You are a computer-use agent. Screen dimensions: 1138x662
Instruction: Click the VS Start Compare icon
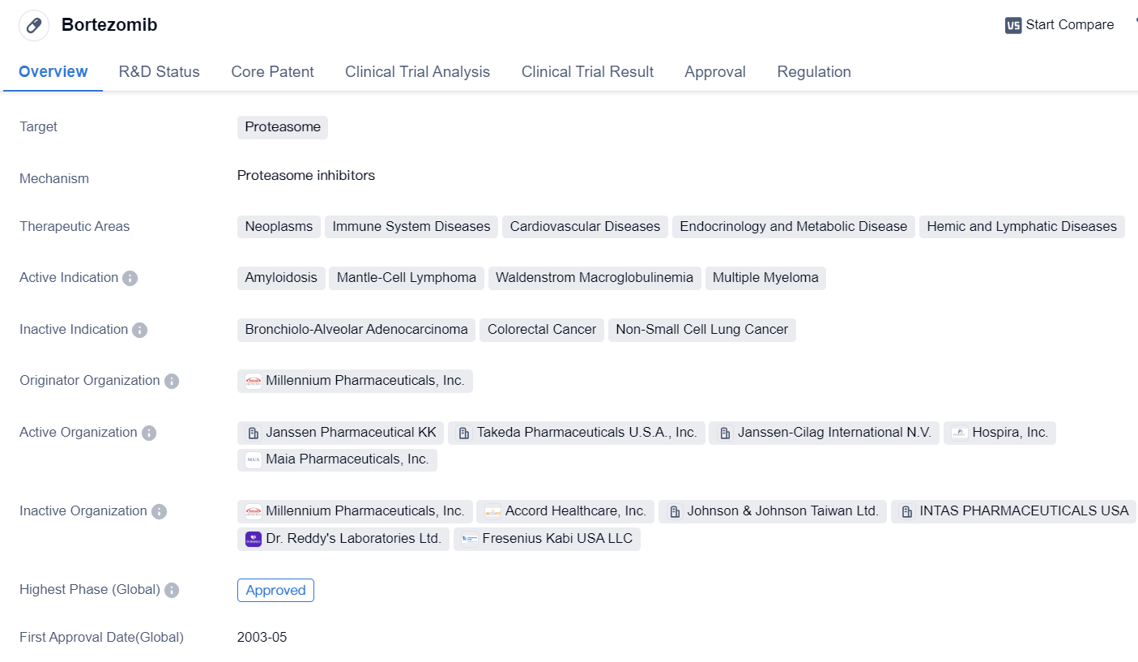coord(1013,25)
